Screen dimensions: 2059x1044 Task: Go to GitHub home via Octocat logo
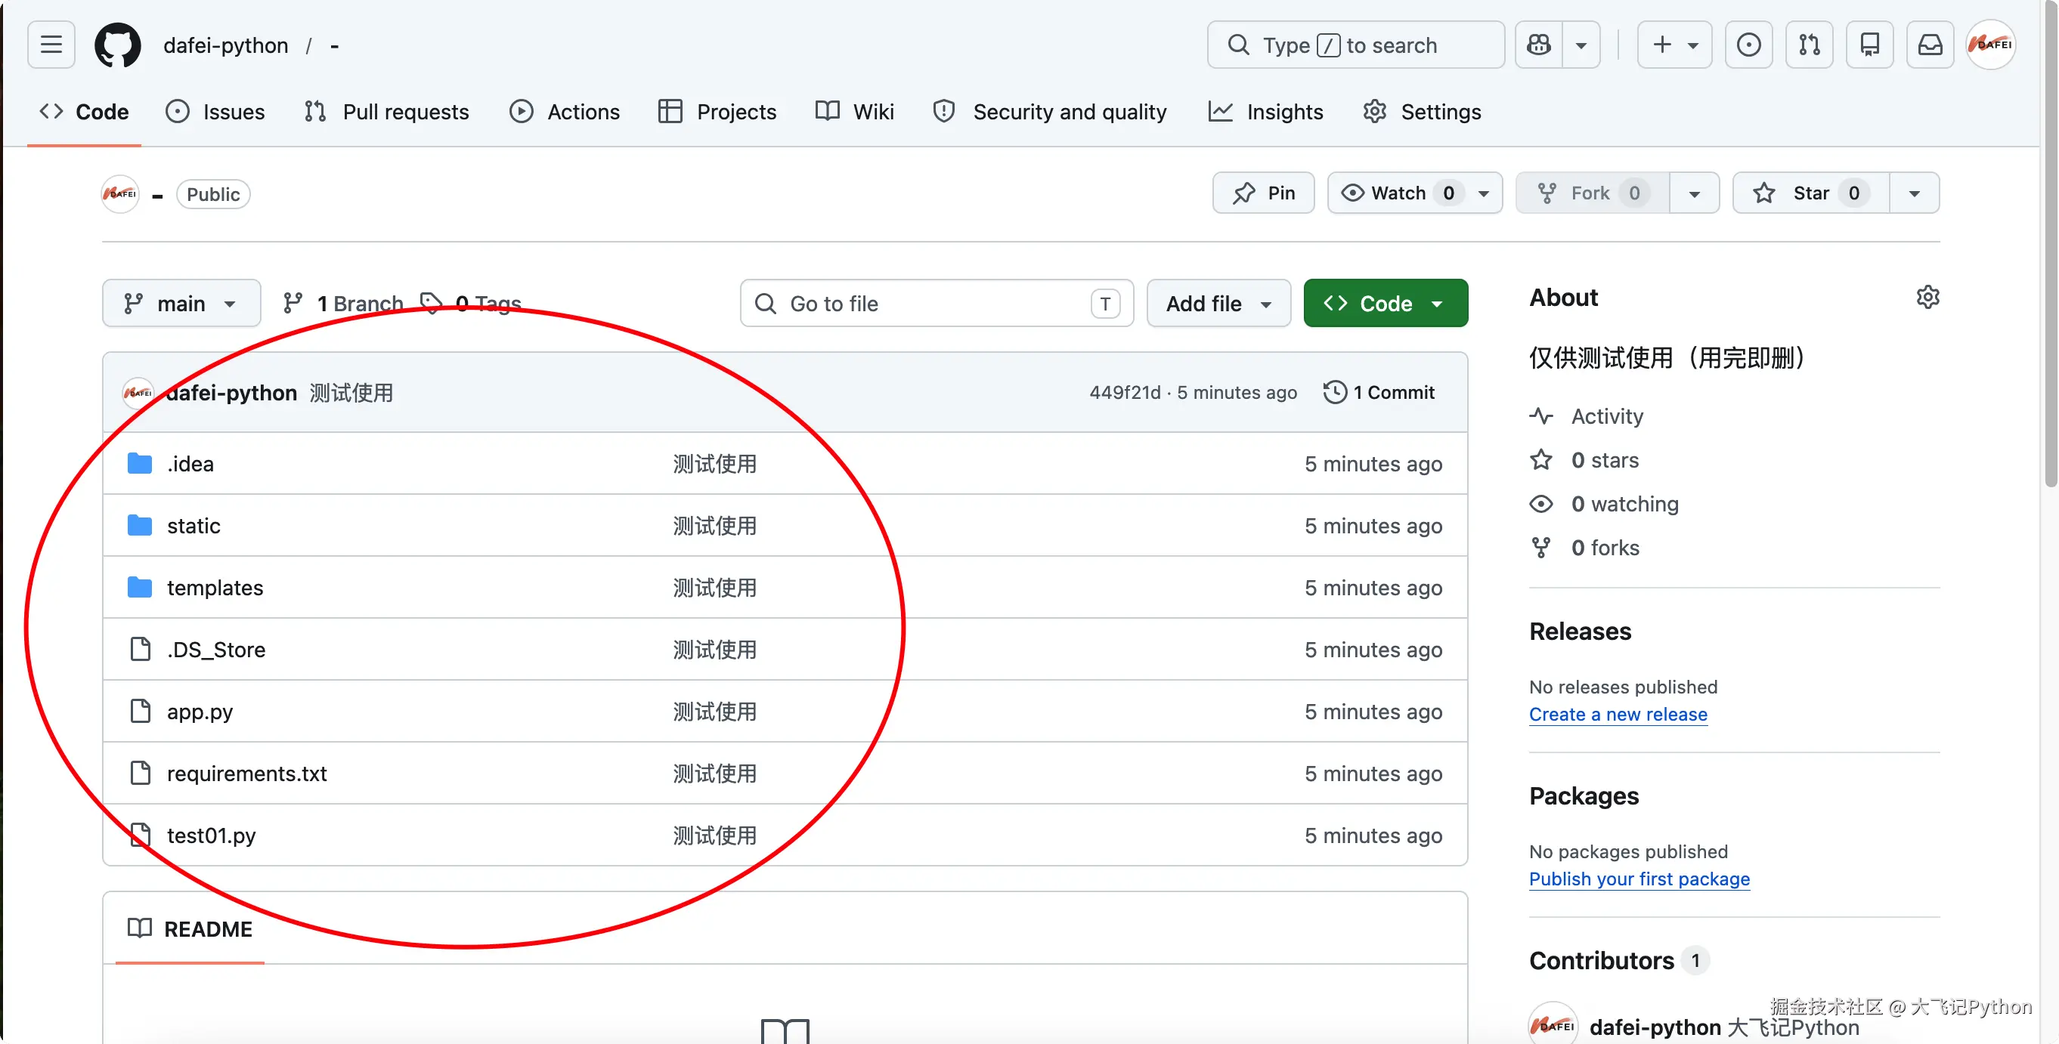point(117,45)
